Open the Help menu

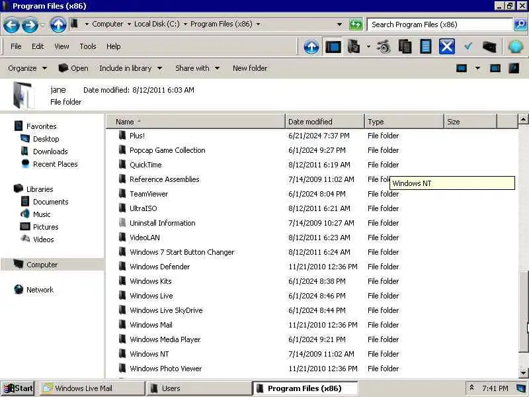click(x=113, y=46)
